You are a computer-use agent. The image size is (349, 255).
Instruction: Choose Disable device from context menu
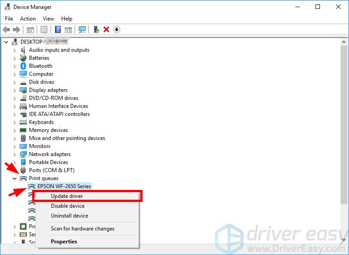(87, 206)
